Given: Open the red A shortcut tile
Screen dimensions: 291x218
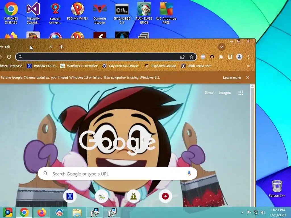Looking at the screenshot, I should [x=165, y=196].
